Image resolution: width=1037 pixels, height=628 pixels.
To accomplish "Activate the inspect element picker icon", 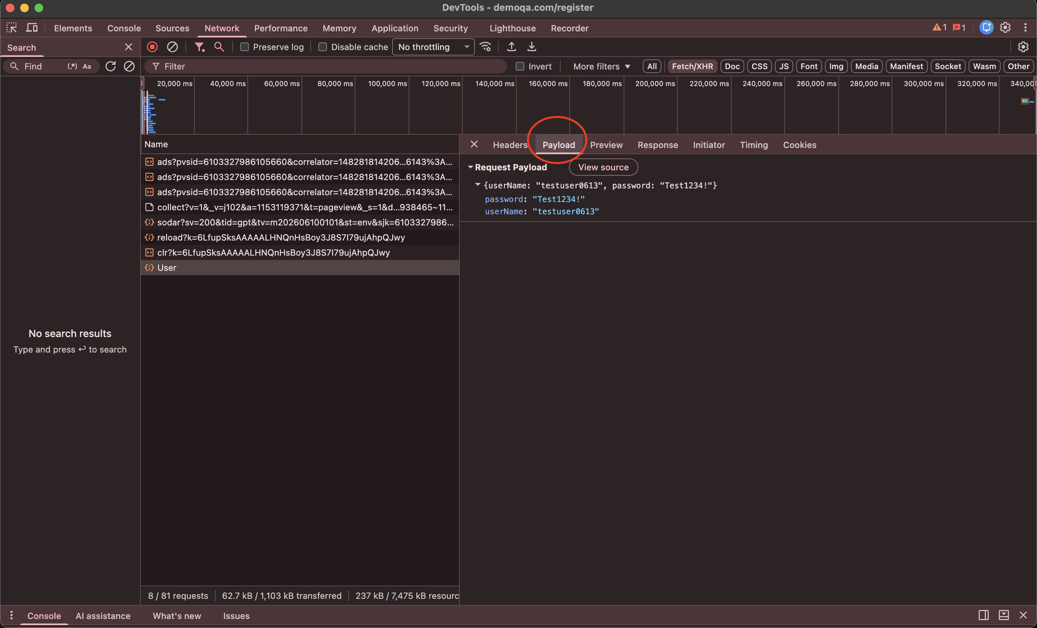I will 12,28.
